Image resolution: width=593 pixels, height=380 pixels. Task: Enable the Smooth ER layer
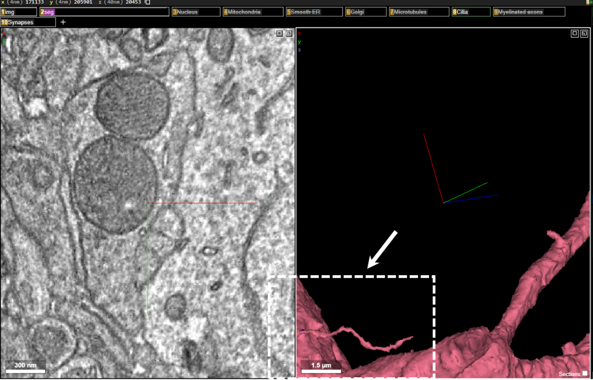coord(314,12)
